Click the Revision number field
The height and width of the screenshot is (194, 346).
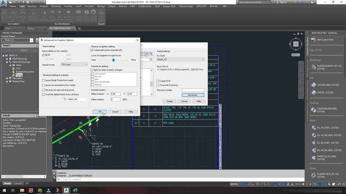coord(193,90)
